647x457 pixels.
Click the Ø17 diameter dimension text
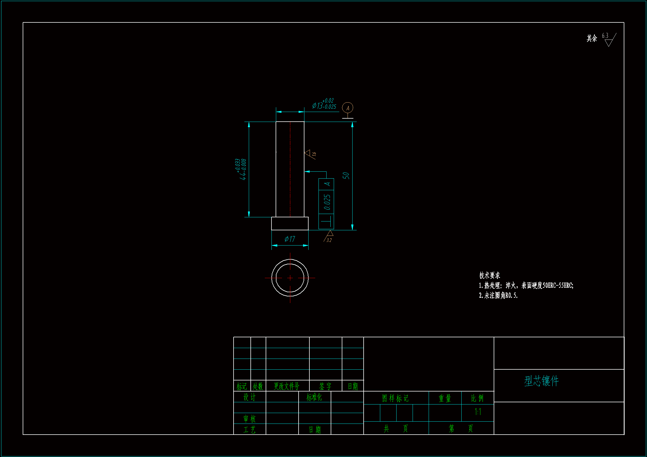pos(290,239)
